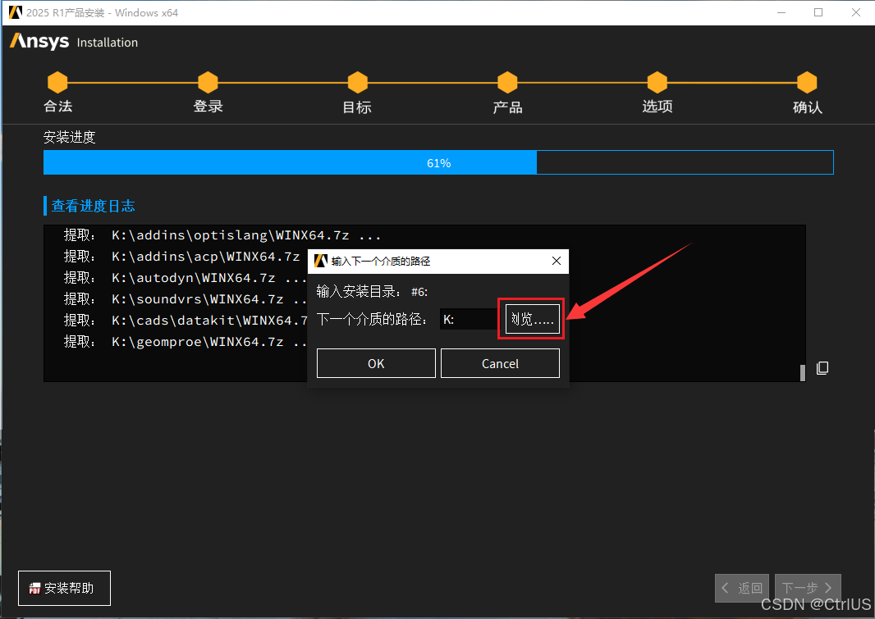Screen dimensions: 875x619
Task: Click the K: media path input field
Action: pyautogui.click(x=469, y=319)
